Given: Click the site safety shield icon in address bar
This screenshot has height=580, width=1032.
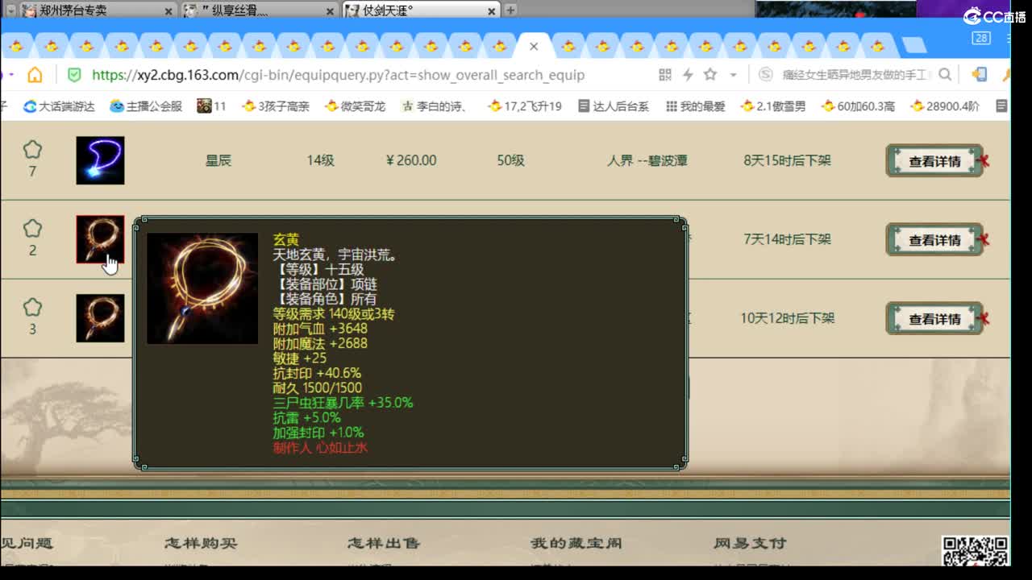Looking at the screenshot, I should pos(75,74).
